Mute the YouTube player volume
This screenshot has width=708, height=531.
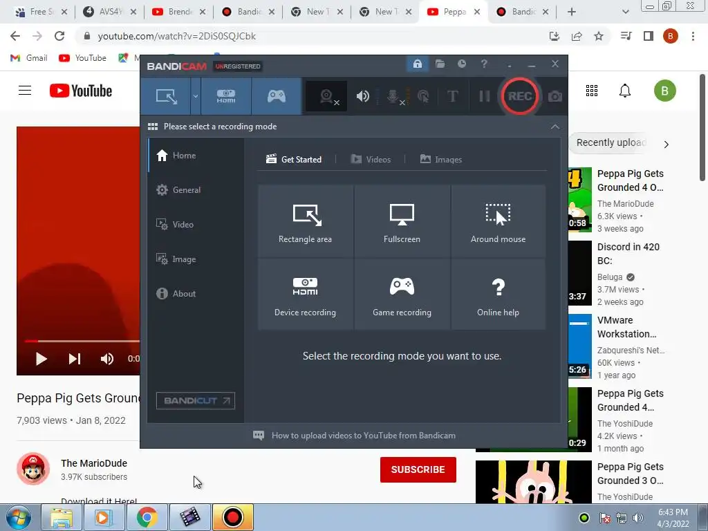[107, 359]
